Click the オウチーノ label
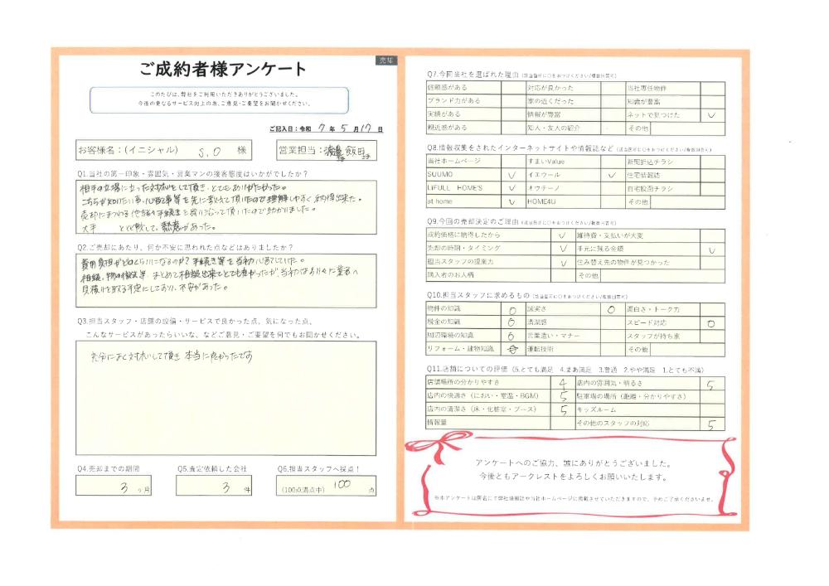Screen dimensions: 829x586 tap(544, 189)
